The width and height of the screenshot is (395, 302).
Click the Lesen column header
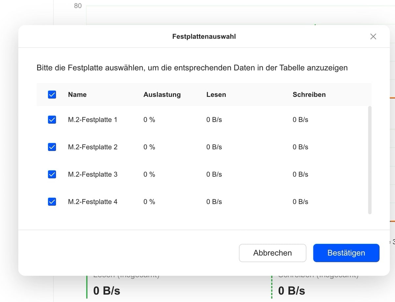tap(216, 95)
